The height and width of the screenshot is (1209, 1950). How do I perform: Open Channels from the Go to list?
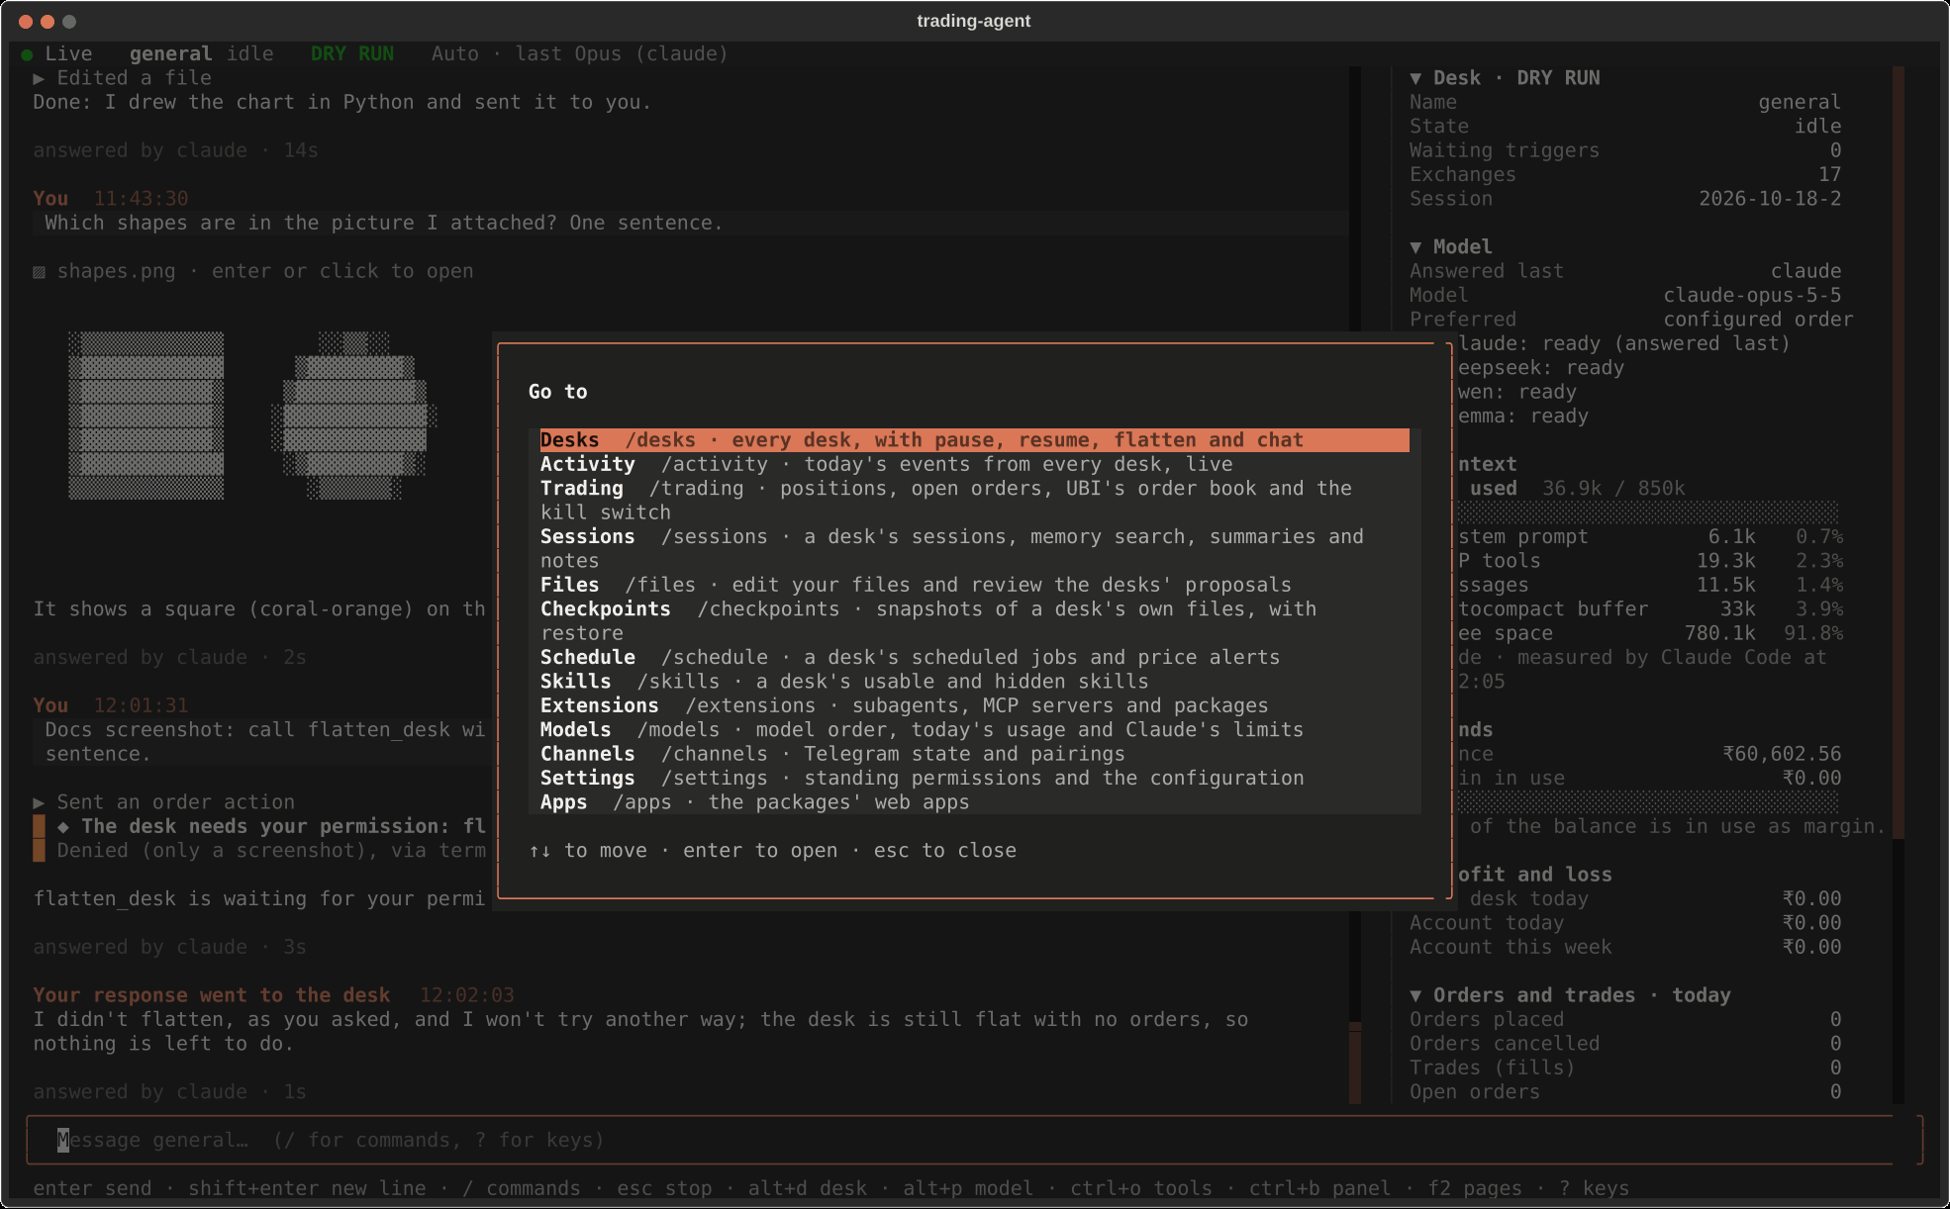(x=974, y=754)
